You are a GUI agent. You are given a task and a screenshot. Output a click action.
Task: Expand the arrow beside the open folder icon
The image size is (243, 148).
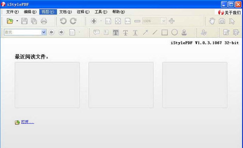click(x=17, y=21)
